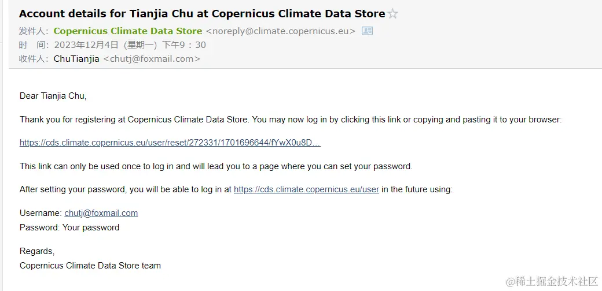This screenshot has width=602, height=291.
Task: Click the 时间 label
Action: 34,45
